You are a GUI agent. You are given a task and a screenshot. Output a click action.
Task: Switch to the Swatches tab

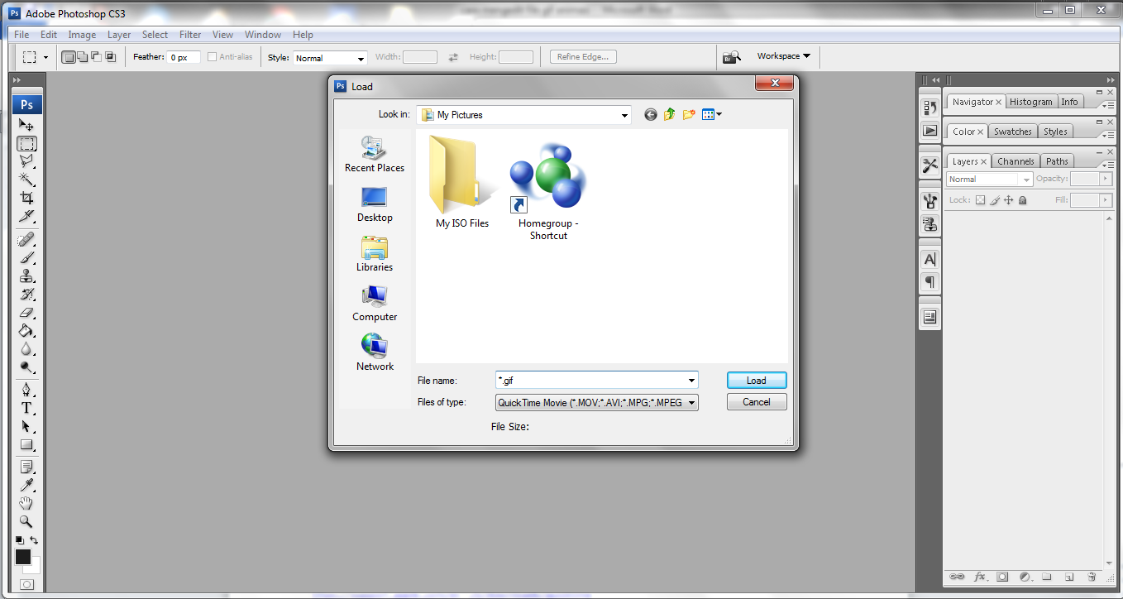tap(1013, 132)
